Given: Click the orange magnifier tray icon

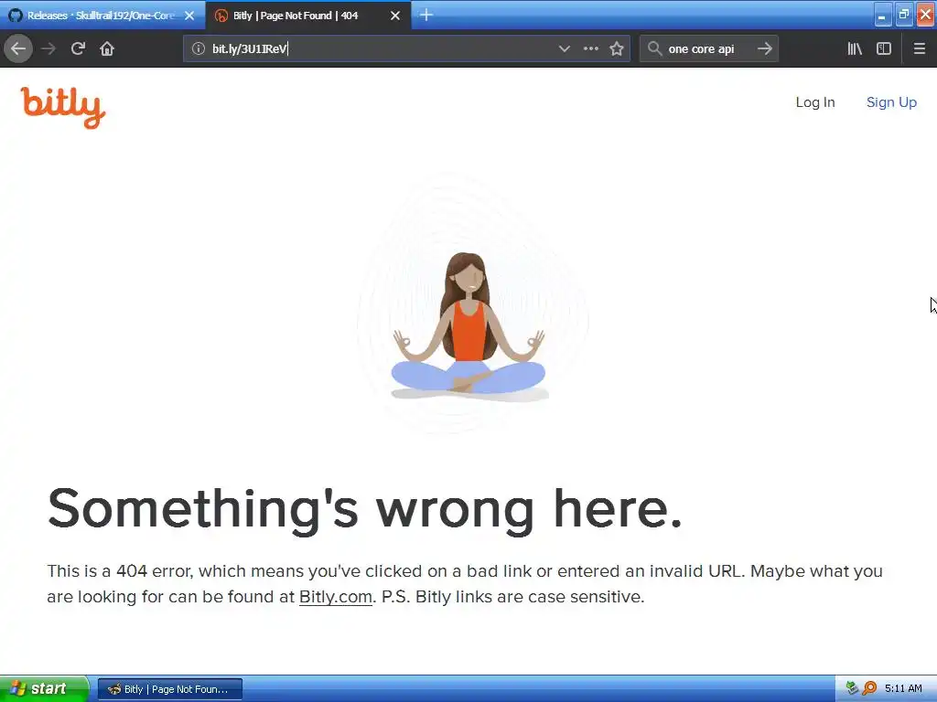Looking at the screenshot, I should coord(869,688).
